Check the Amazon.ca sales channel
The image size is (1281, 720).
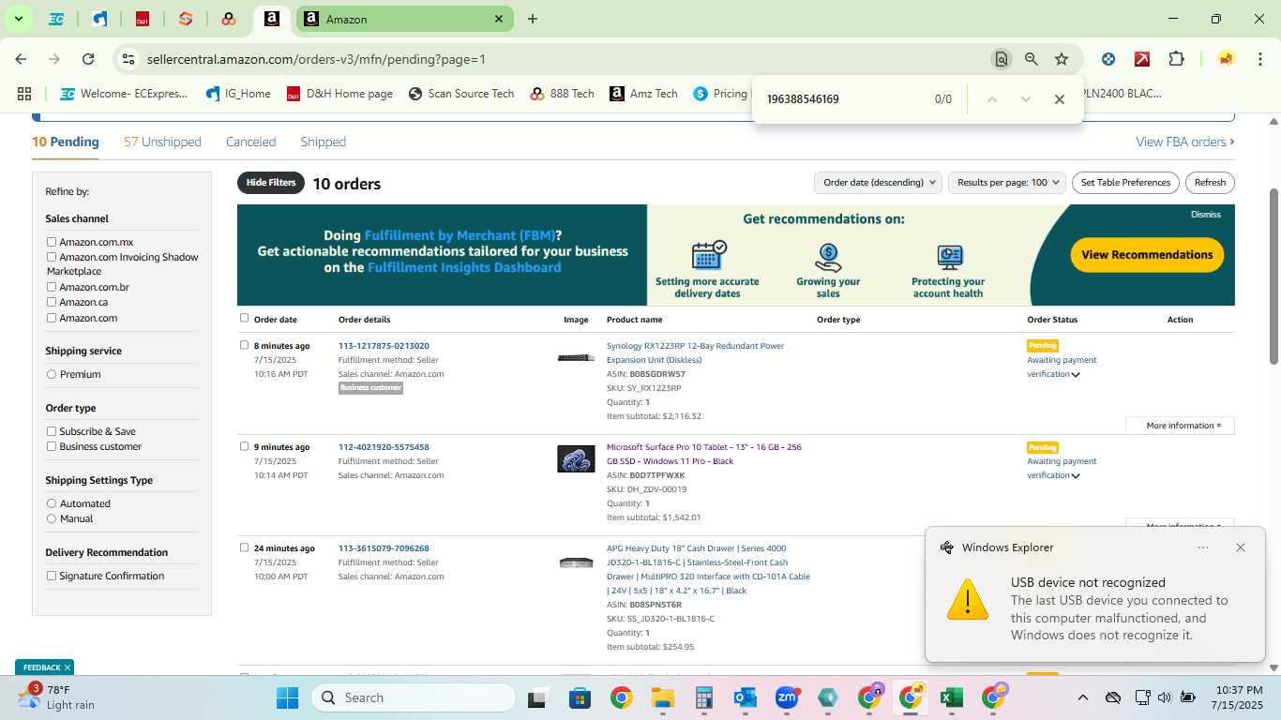[x=52, y=302]
